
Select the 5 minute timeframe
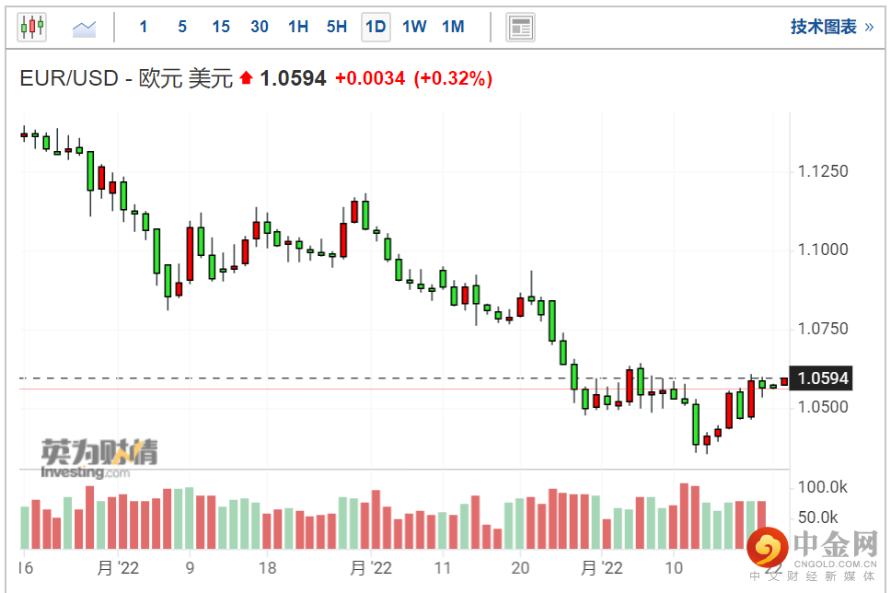(x=182, y=27)
